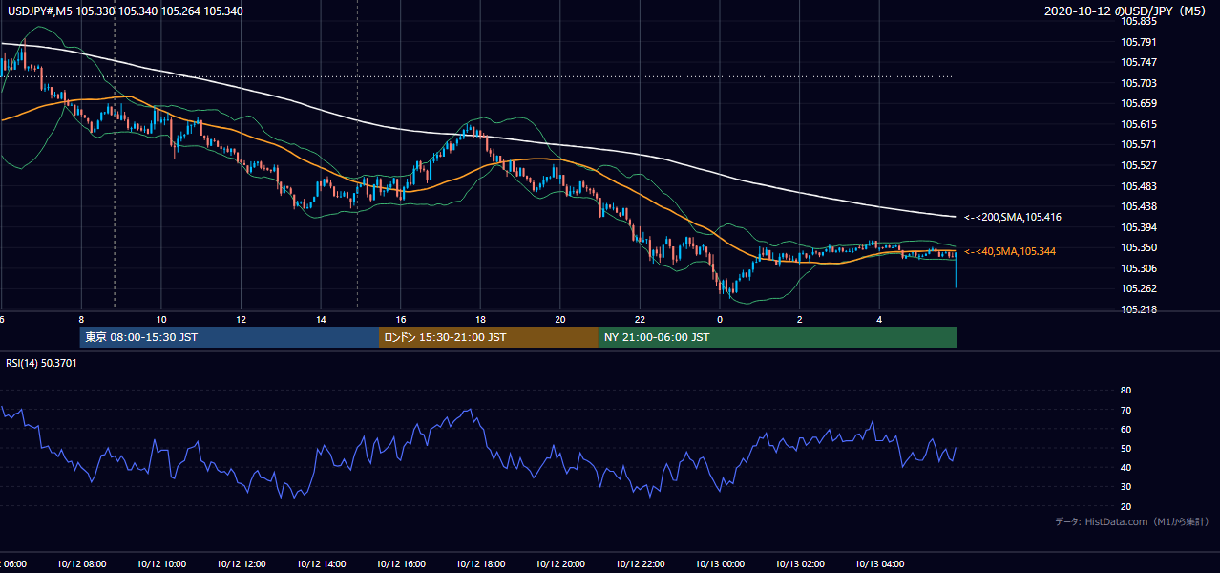Click the 10/13 00:00 date label
Image resolution: width=1220 pixels, height=573 pixels.
(720, 563)
